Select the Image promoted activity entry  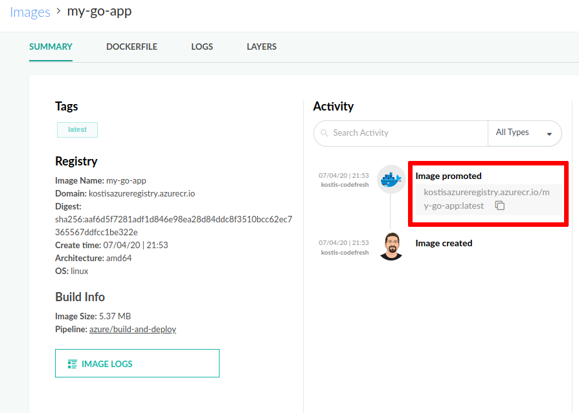(448, 176)
